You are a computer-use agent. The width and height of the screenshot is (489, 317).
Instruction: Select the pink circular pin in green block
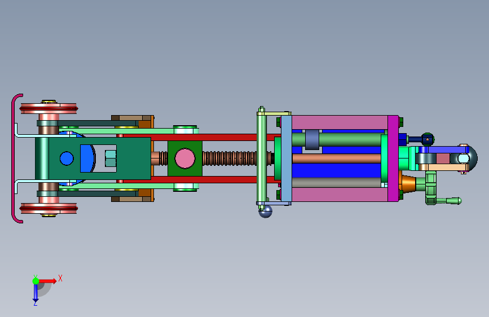[x=185, y=158]
